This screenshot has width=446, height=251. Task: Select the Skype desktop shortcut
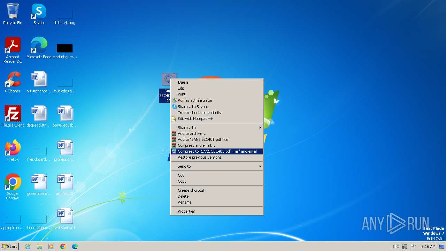[x=39, y=14]
